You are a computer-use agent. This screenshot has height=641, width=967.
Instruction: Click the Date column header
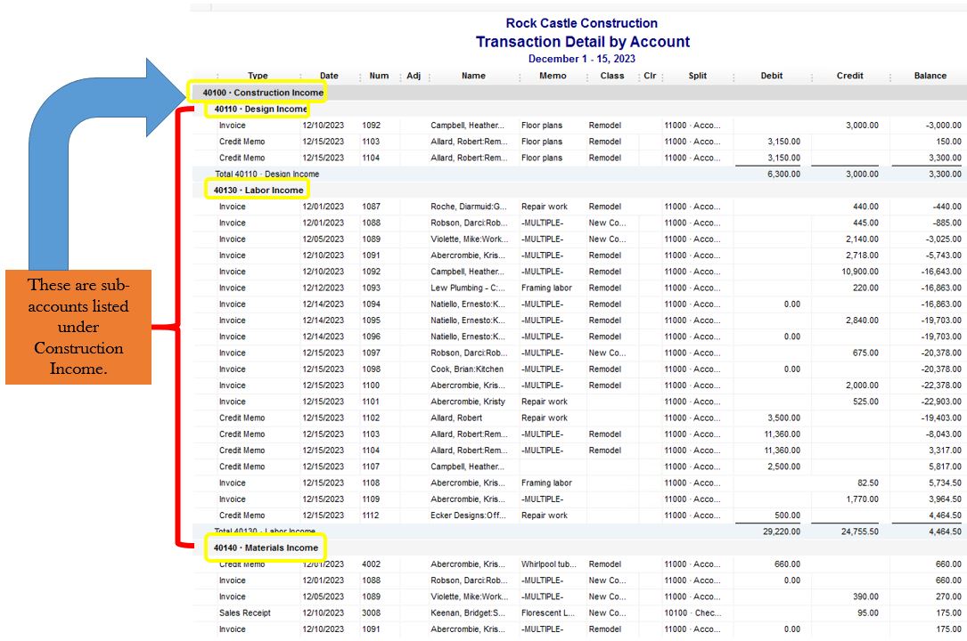pos(329,76)
